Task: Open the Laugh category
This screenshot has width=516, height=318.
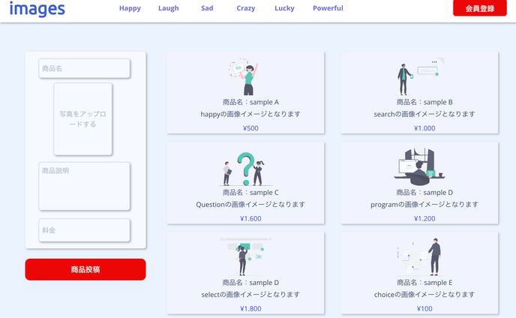Action: pos(169,8)
